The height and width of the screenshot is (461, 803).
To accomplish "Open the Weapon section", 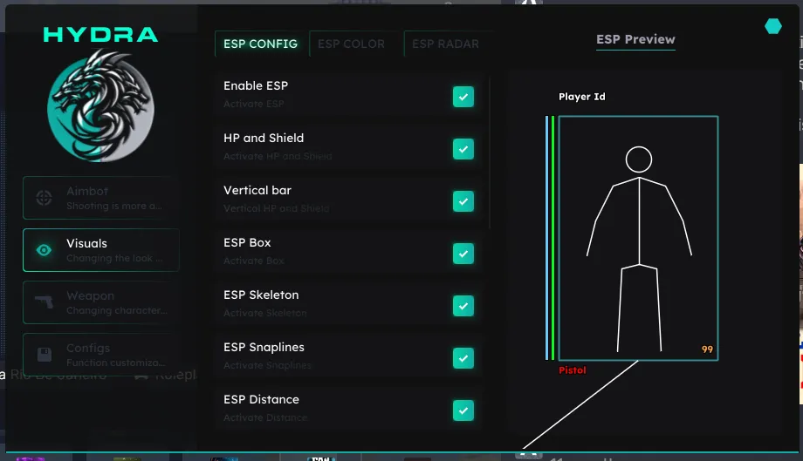I will pyautogui.click(x=101, y=302).
